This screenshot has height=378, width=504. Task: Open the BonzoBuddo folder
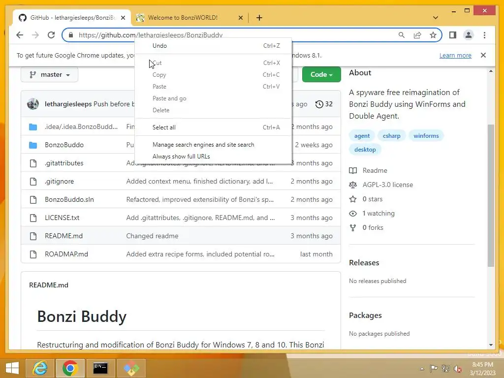click(x=64, y=145)
